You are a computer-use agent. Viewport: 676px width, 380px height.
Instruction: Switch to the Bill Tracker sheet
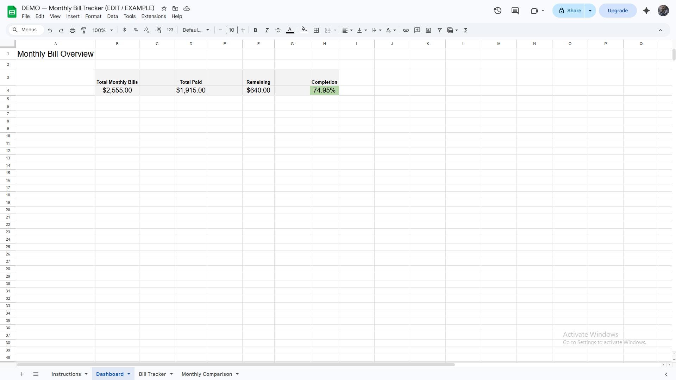(152, 374)
